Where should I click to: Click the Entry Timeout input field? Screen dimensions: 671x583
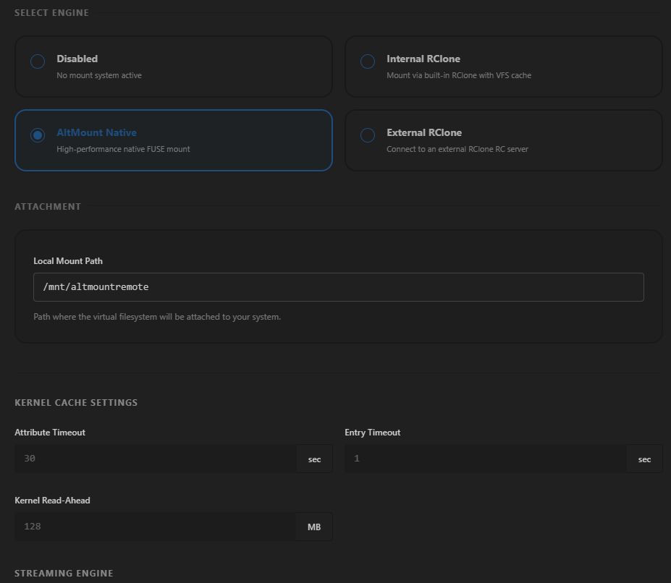(486, 459)
